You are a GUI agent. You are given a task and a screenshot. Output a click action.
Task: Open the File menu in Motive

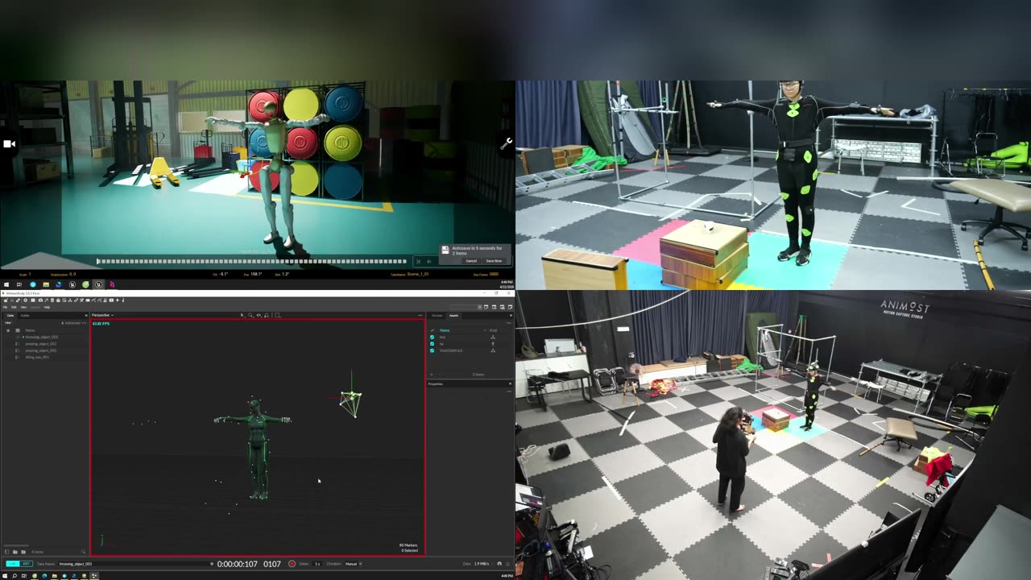coord(5,307)
